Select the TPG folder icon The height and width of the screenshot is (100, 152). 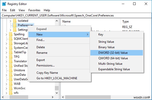(x=11, y=57)
